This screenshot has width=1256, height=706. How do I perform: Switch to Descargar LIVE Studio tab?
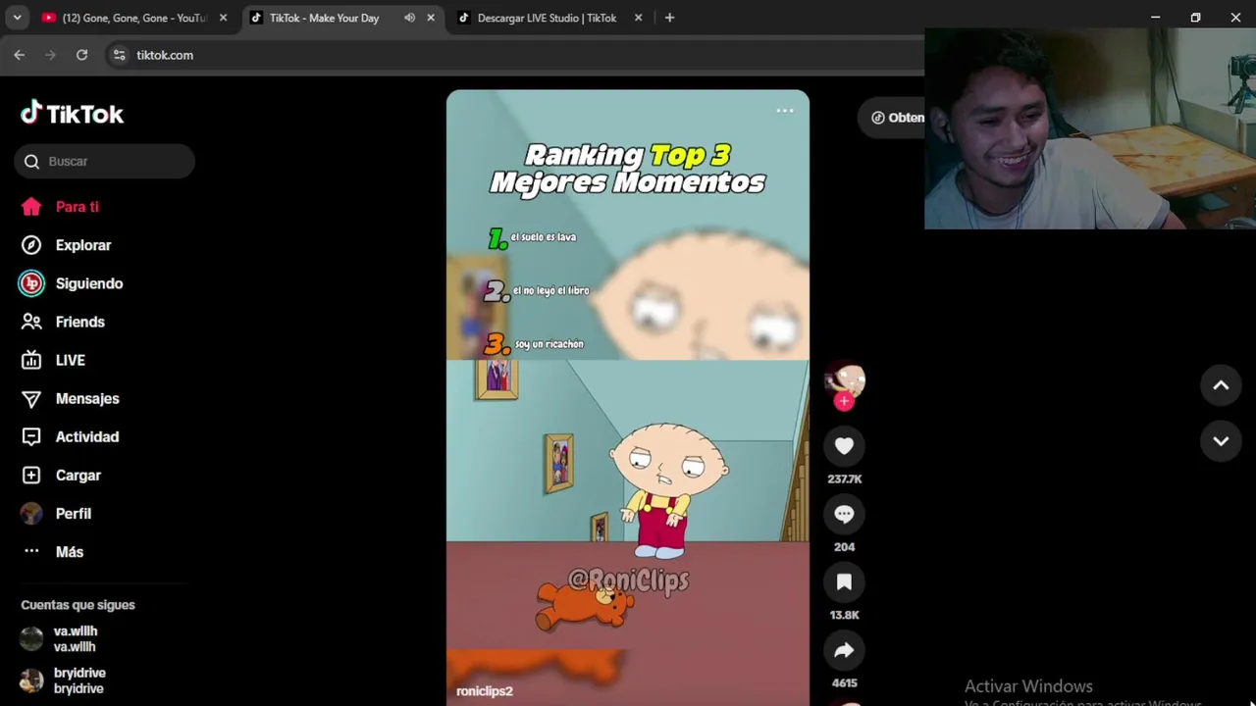(547, 18)
